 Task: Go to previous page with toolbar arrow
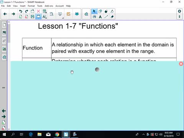(x=5, y=14)
